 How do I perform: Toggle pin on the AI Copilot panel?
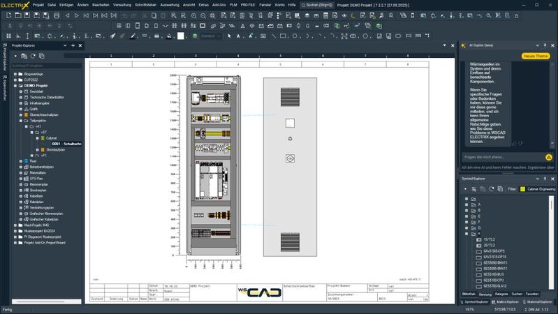(x=545, y=45)
